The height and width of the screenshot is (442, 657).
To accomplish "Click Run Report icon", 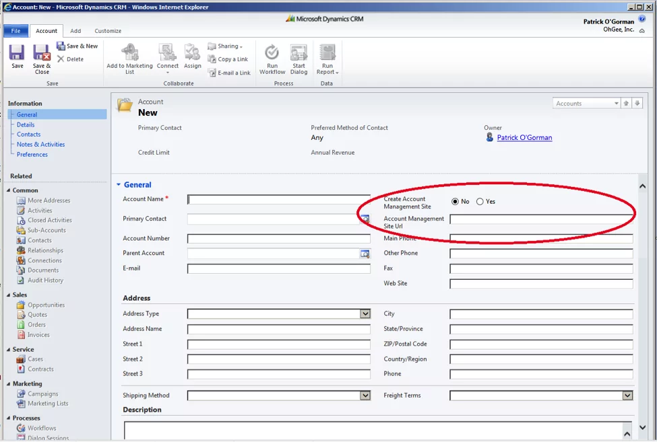I will click(x=327, y=52).
